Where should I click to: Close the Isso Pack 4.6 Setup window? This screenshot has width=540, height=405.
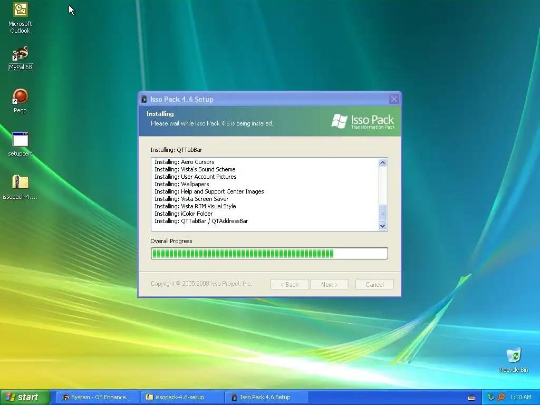[x=394, y=99]
